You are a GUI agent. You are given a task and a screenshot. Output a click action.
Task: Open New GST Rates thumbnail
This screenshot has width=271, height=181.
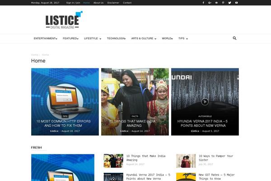pos(186,177)
